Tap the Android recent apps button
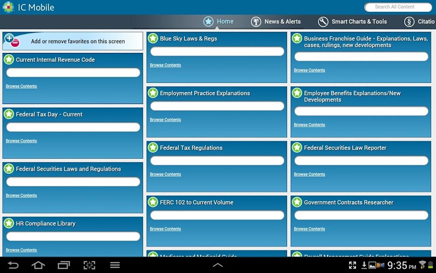 64,265
